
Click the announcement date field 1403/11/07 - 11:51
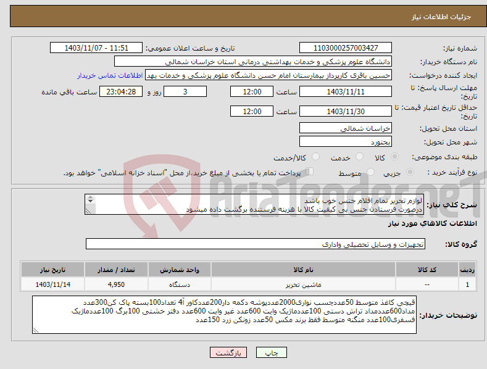tap(96, 48)
